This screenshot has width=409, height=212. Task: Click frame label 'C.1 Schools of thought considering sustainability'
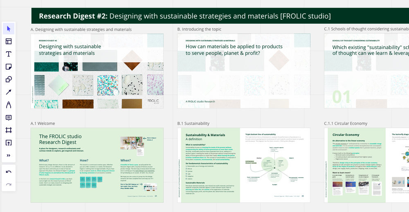(x=366, y=29)
